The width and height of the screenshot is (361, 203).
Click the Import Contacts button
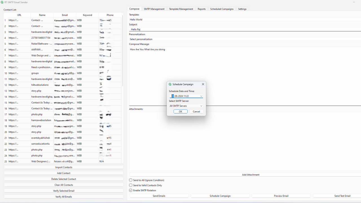click(63, 167)
